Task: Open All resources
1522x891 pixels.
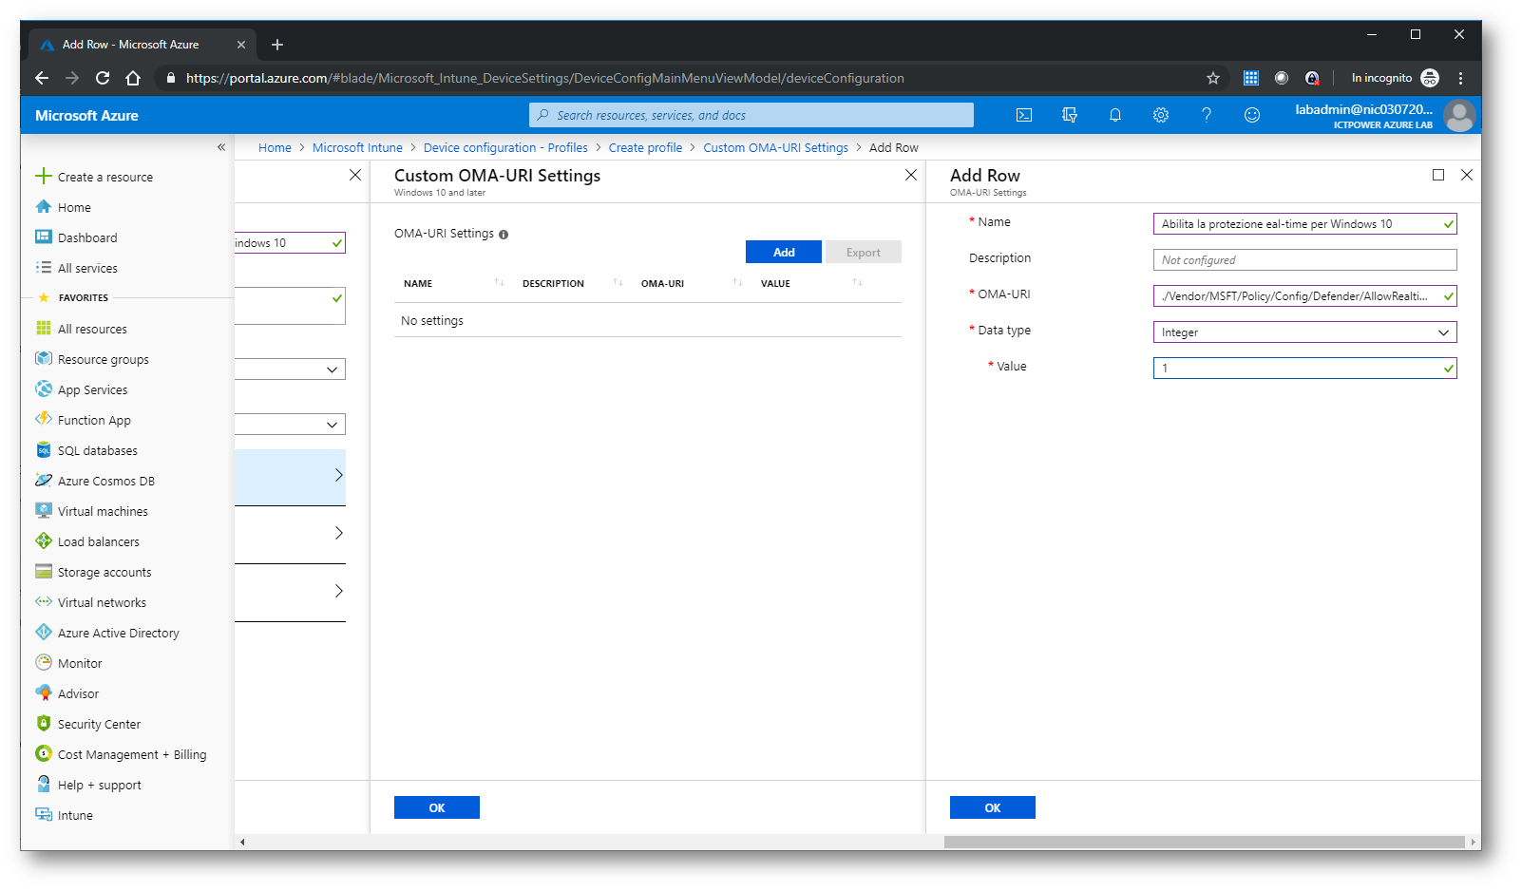Action: [81, 329]
